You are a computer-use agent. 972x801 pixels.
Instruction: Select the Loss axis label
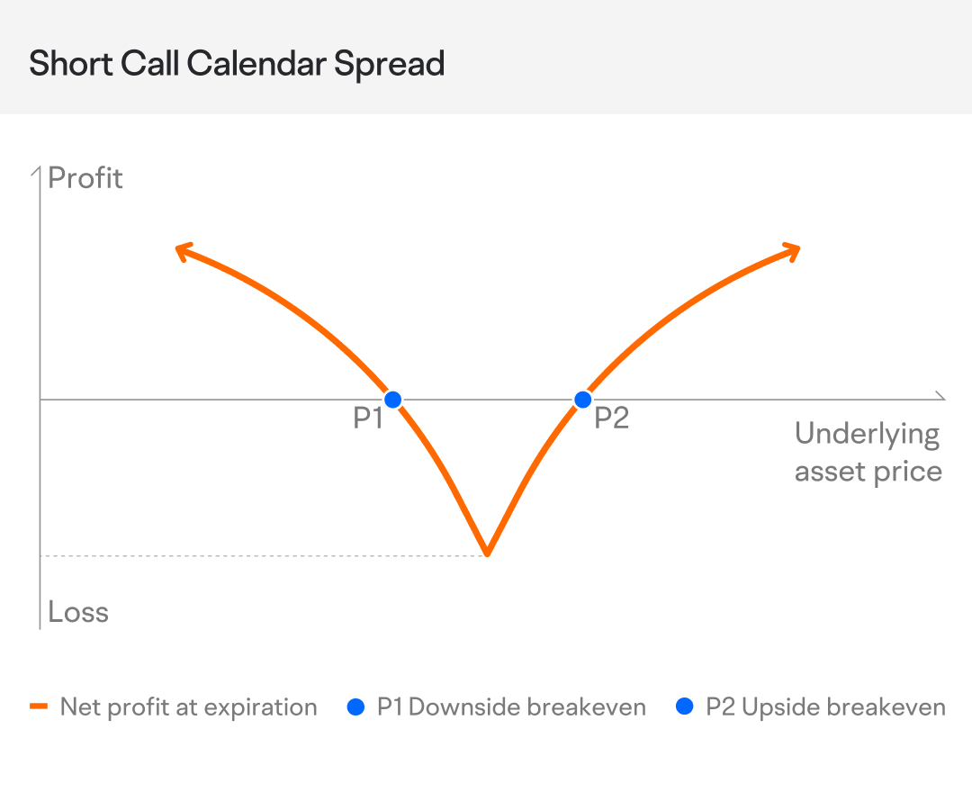coord(78,612)
